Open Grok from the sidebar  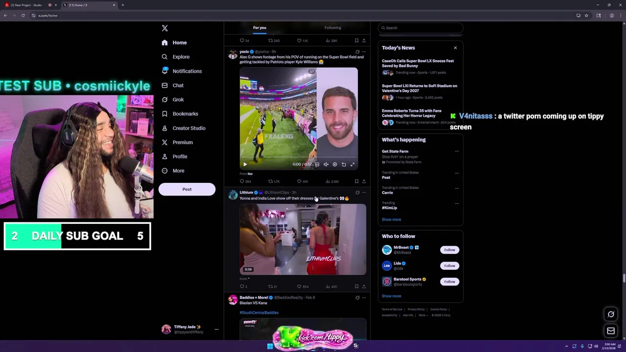(173, 99)
